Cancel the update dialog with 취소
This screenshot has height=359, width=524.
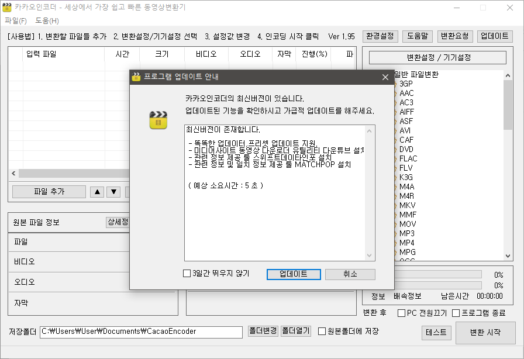click(x=350, y=274)
